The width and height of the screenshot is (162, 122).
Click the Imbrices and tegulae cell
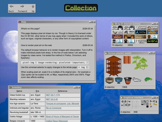pyautogui.click(x=19, y=108)
